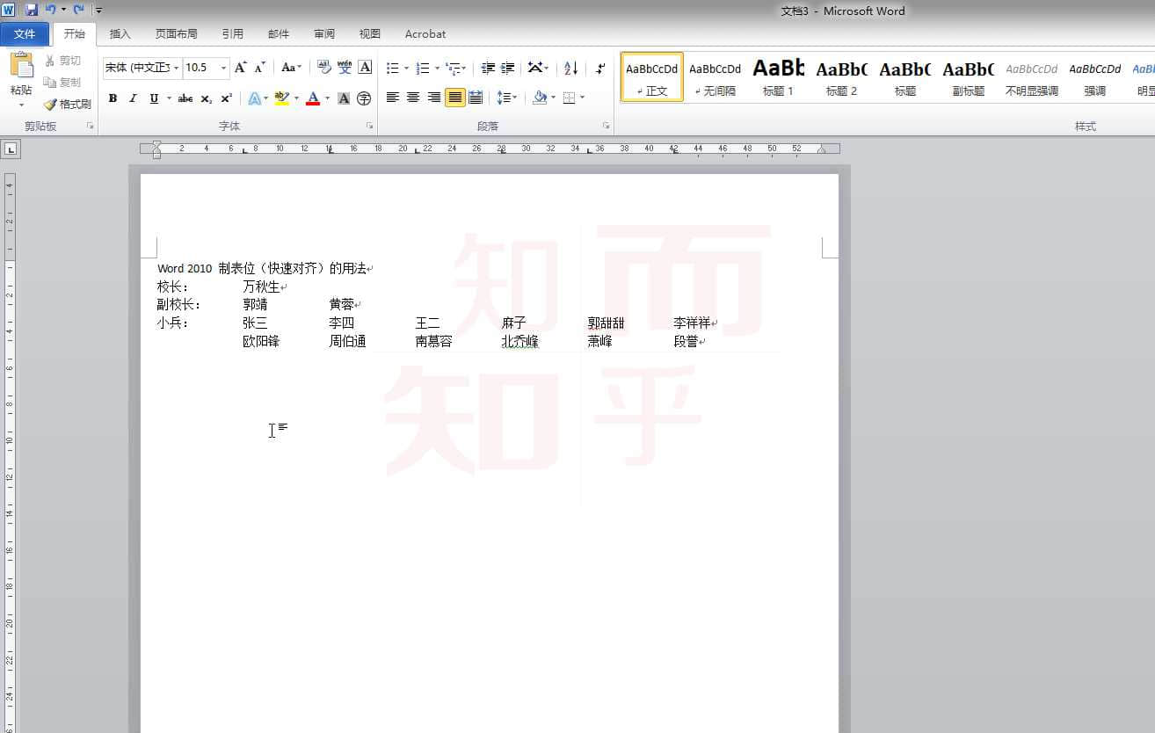
Task: Click the Text Effects glowing A icon
Action: (x=254, y=98)
